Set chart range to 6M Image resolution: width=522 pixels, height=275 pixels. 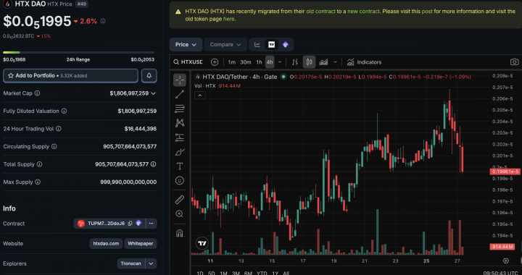tap(248, 274)
